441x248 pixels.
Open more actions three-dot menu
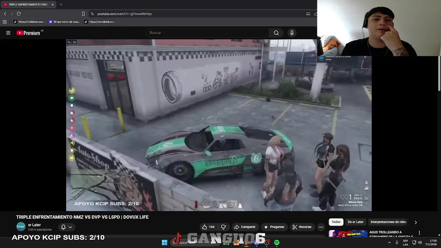(321, 227)
